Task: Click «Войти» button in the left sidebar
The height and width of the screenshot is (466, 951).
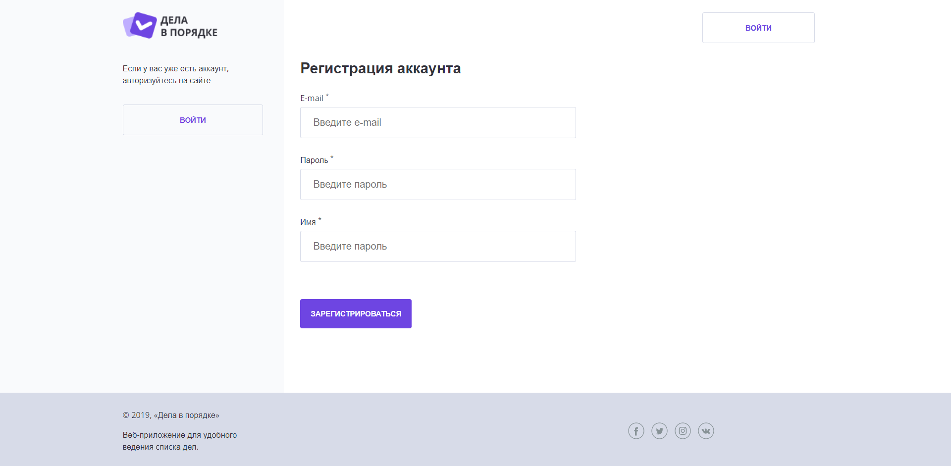Action: click(193, 120)
